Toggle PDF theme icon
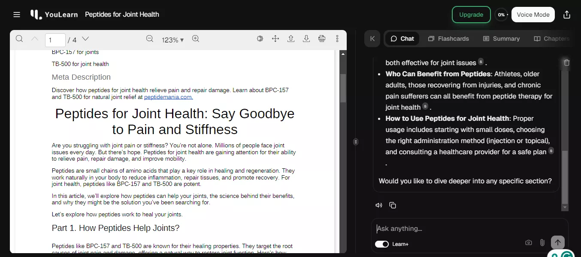581x257 pixels. 260,39
